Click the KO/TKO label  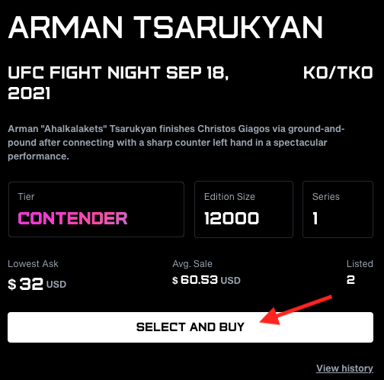(338, 72)
